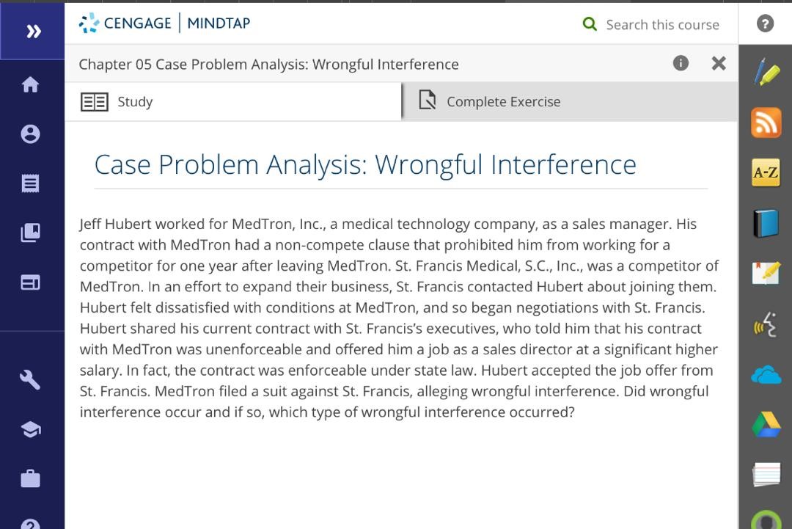
Task: Open Google Drive from the app dock
Action: point(766,423)
